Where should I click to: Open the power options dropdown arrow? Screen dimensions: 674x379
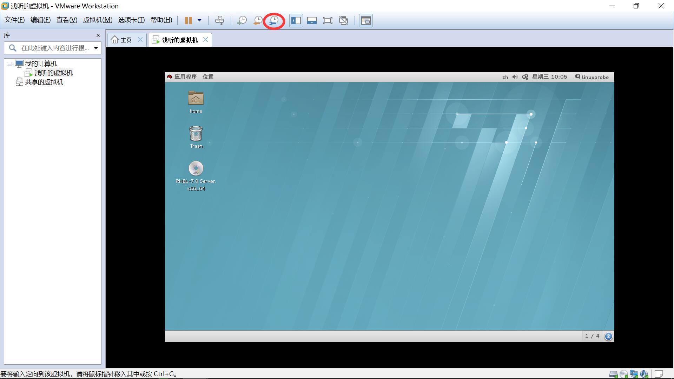tap(199, 20)
